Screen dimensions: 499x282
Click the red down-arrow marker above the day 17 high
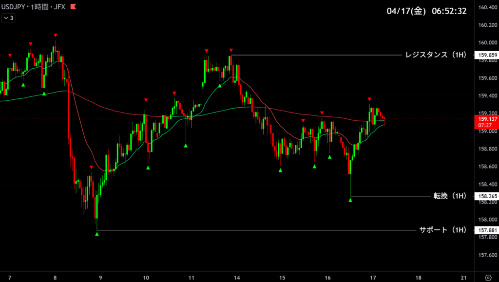(369, 99)
